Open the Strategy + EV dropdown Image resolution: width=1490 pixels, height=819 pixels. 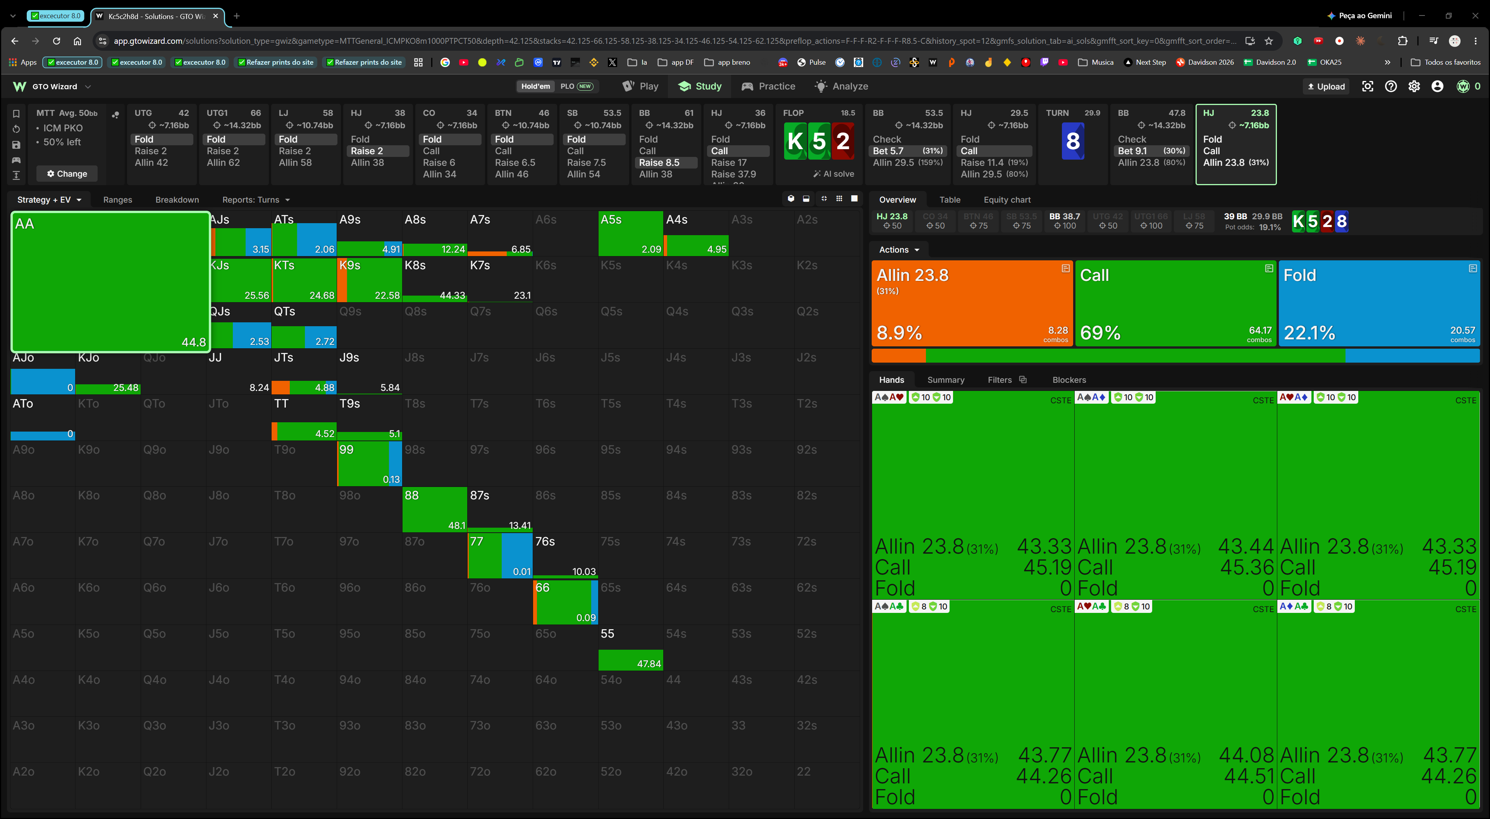(49, 200)
